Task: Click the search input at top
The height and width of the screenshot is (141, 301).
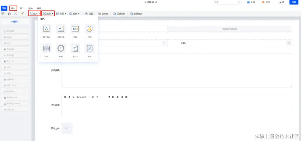Action: (227, 2)
